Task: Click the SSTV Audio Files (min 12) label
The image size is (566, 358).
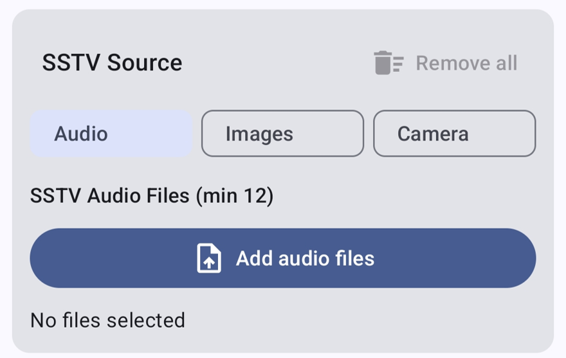Action: [x=152, y=196]
